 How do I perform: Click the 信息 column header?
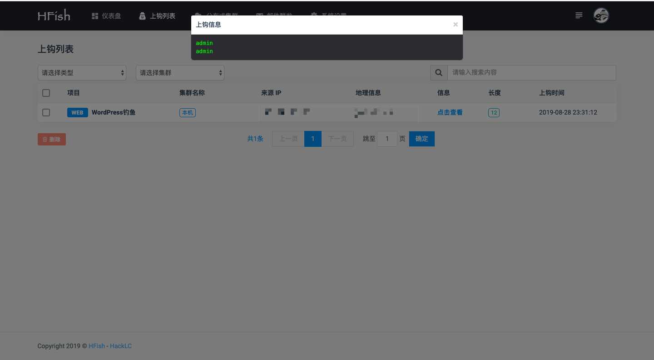coord(444,93)
